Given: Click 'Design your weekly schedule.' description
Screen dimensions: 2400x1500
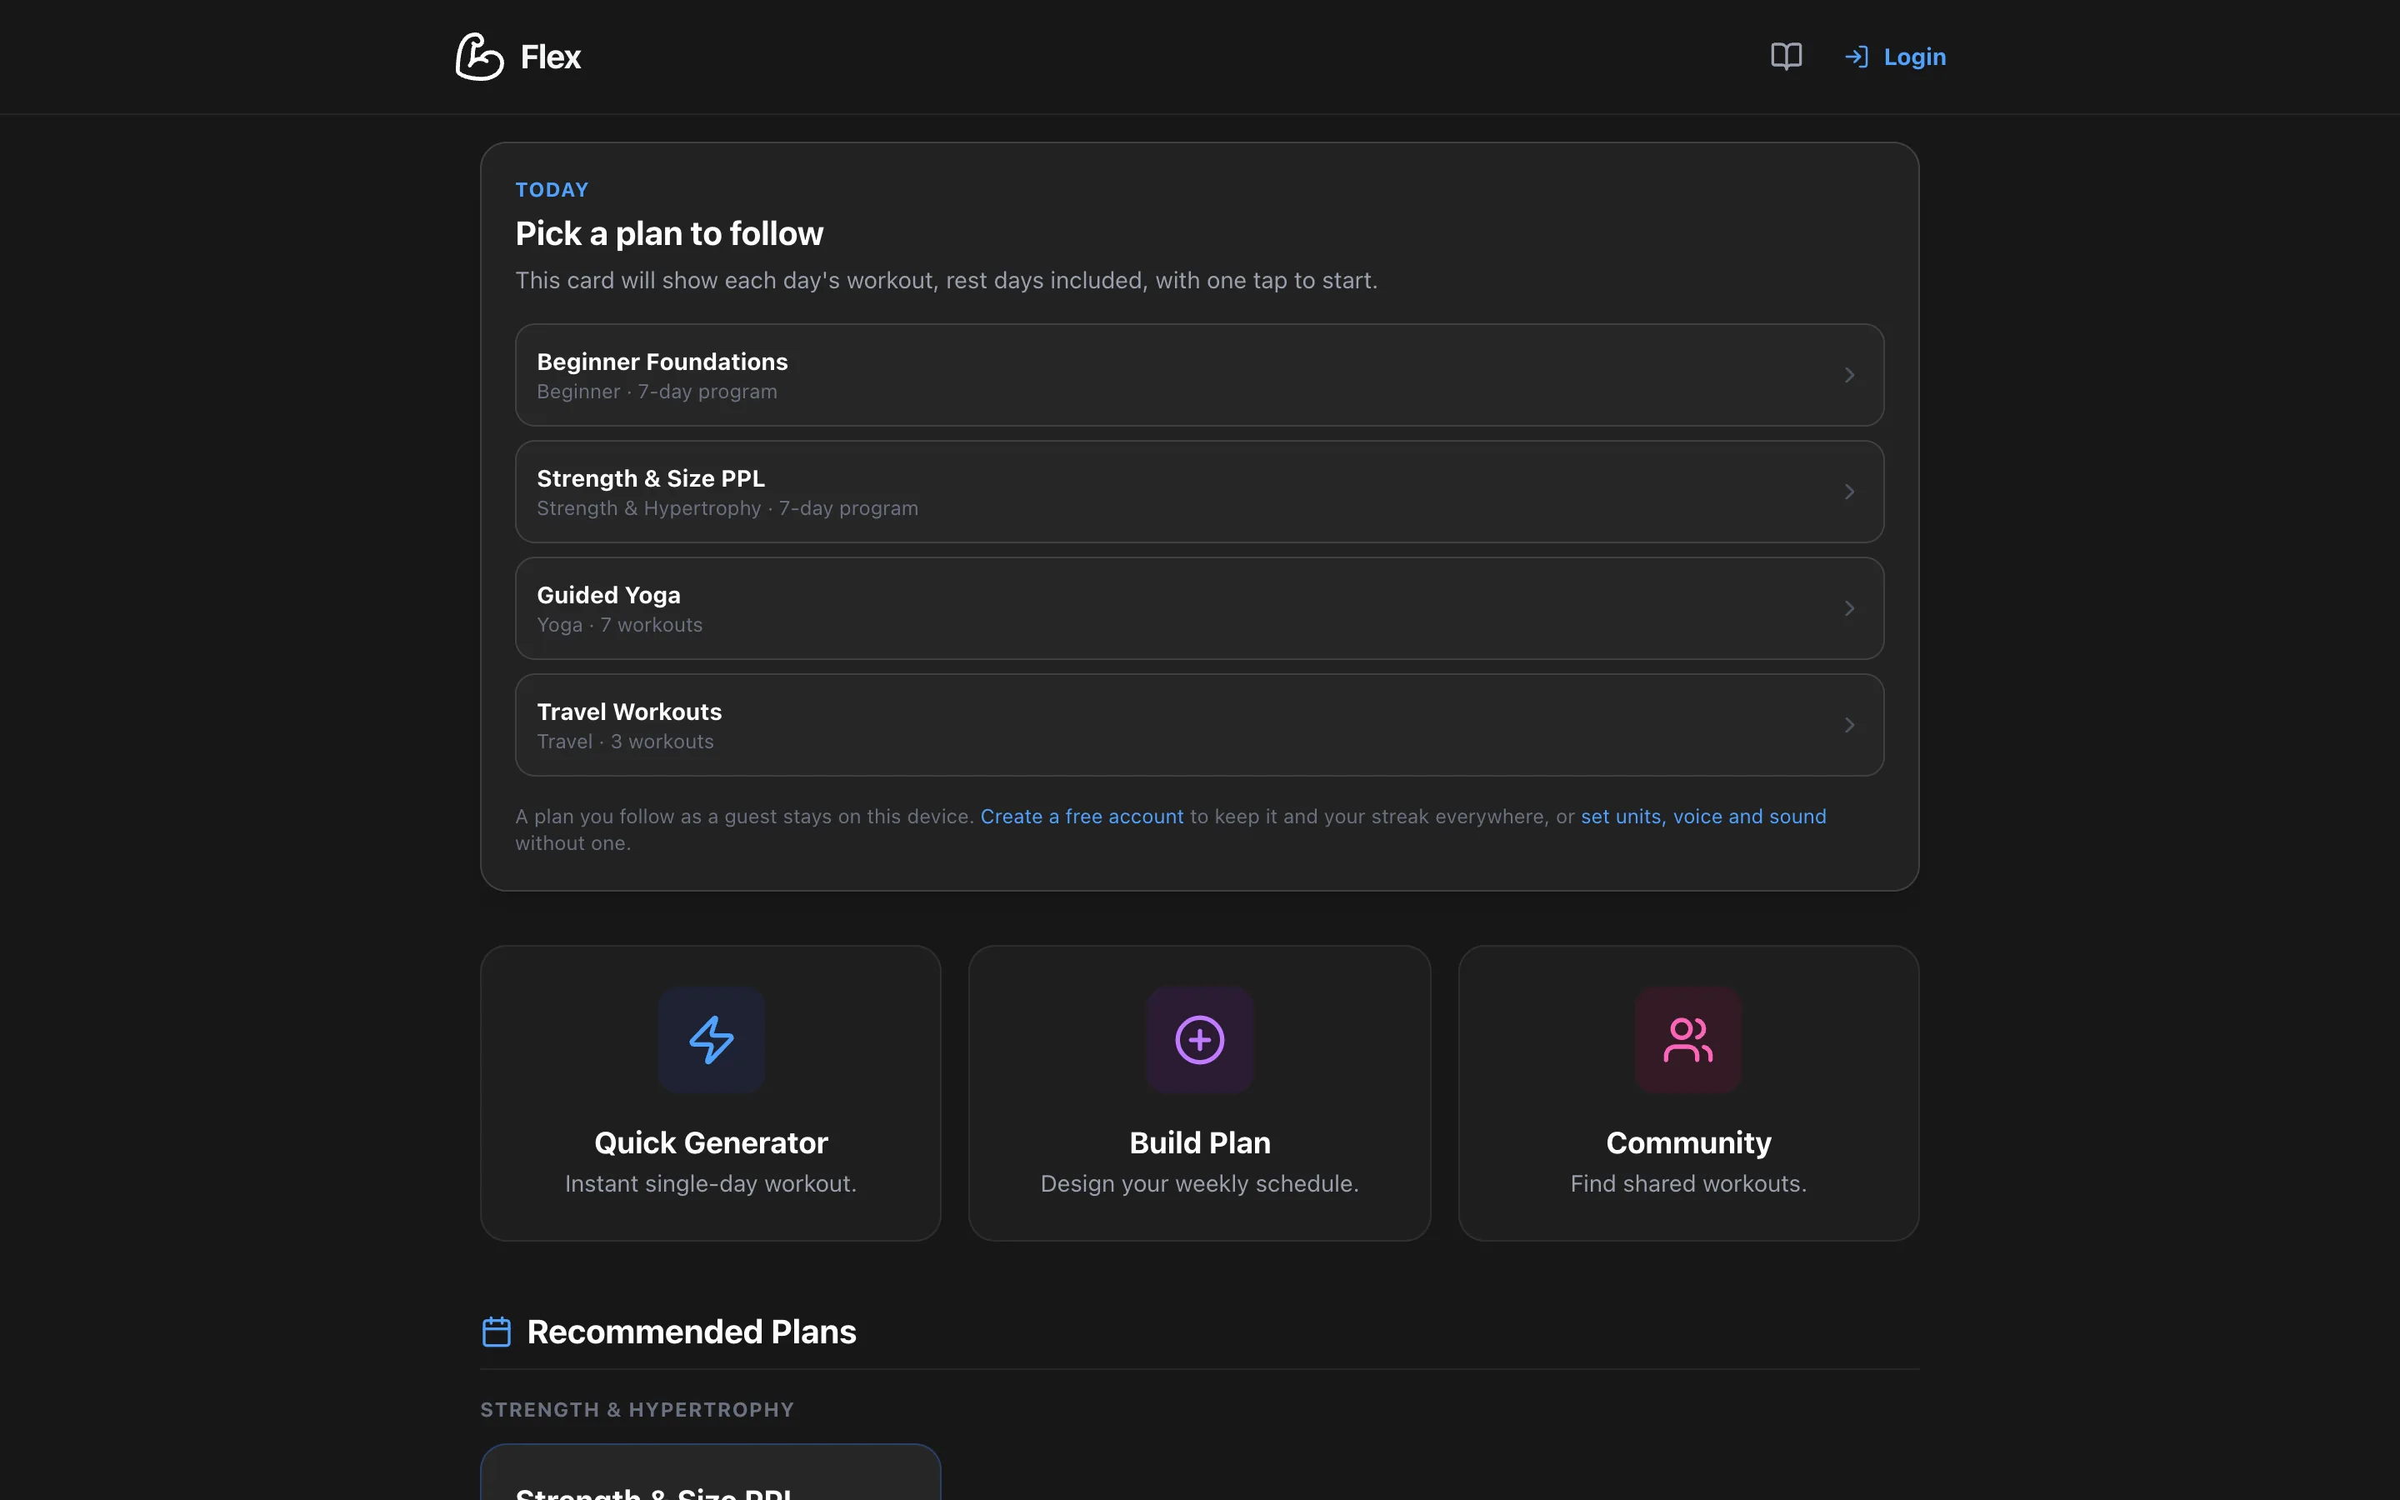Looking at the screenshot, I should point(1200,1183).
